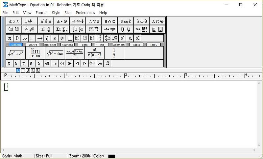Screen dimensions: 263x159
Task: Open the View menu
Action: pyautogui.click(x=27, y=13)
